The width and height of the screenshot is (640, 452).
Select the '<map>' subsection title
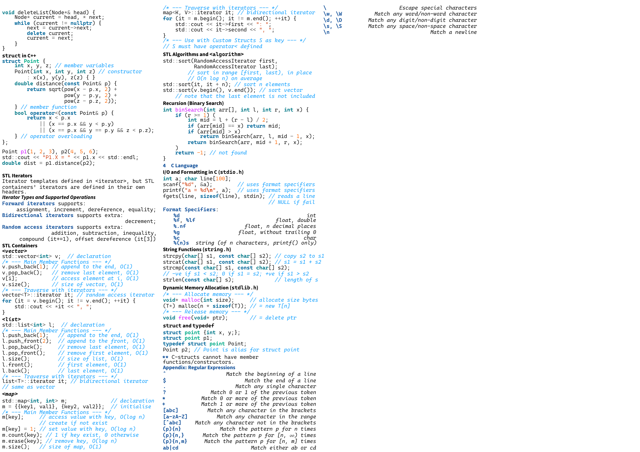(x=10, y=394)
